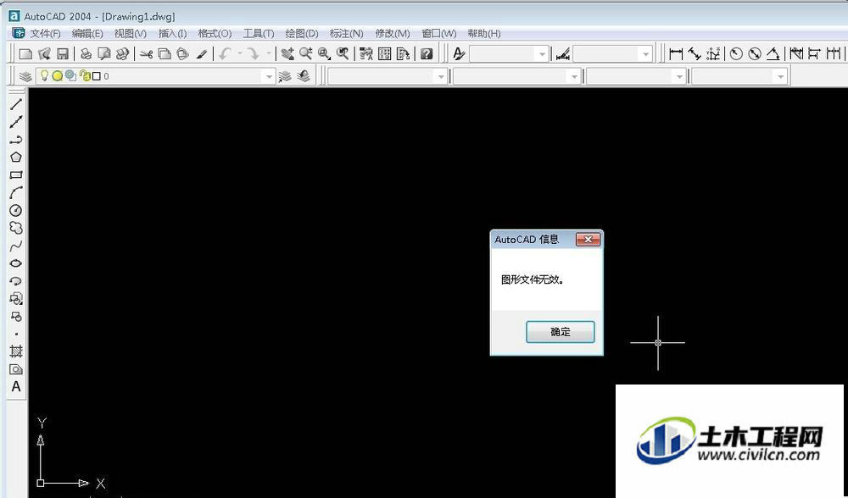Click the Zoom Window icon

coord(325,53)
